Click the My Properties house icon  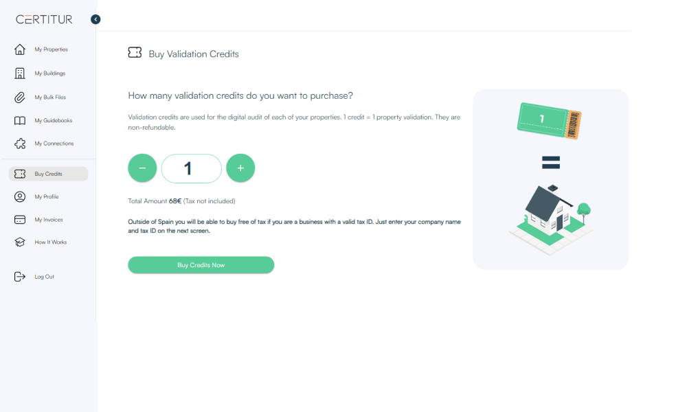tap(20, 49)
